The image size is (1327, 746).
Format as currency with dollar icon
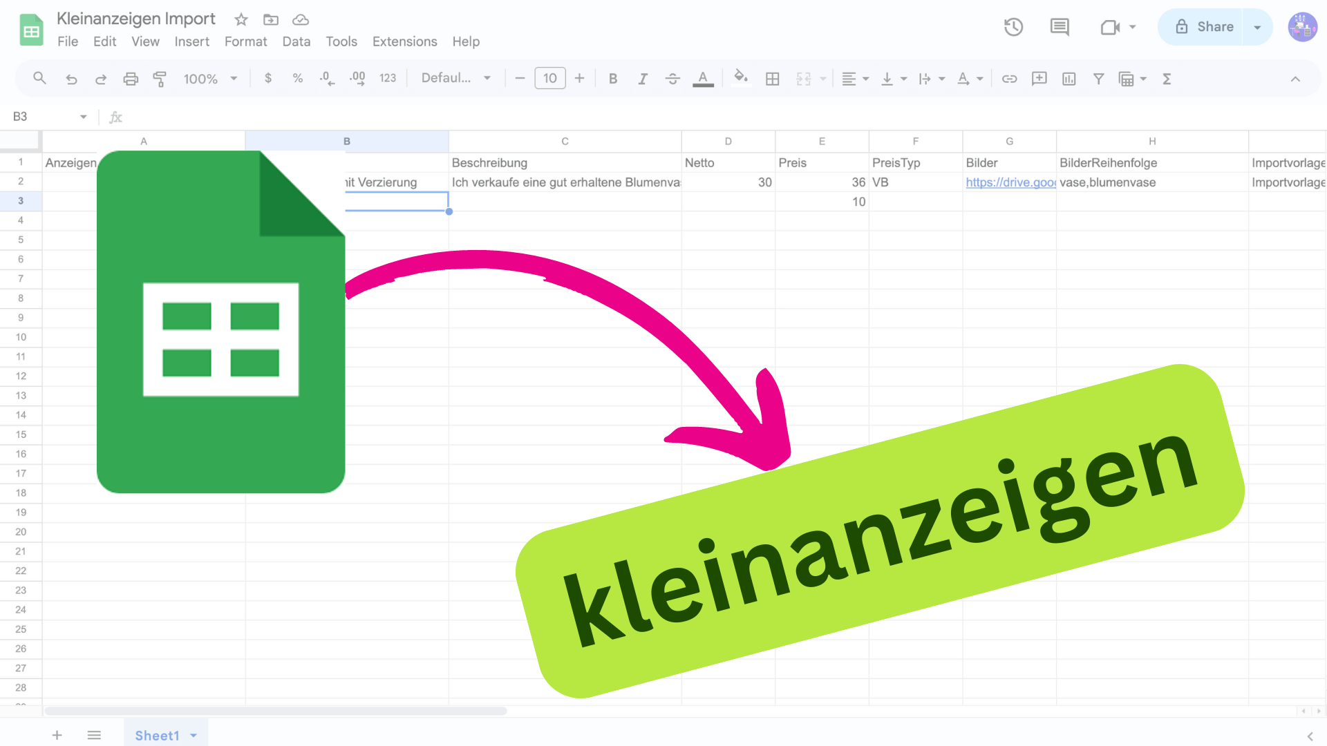(268, 79)
